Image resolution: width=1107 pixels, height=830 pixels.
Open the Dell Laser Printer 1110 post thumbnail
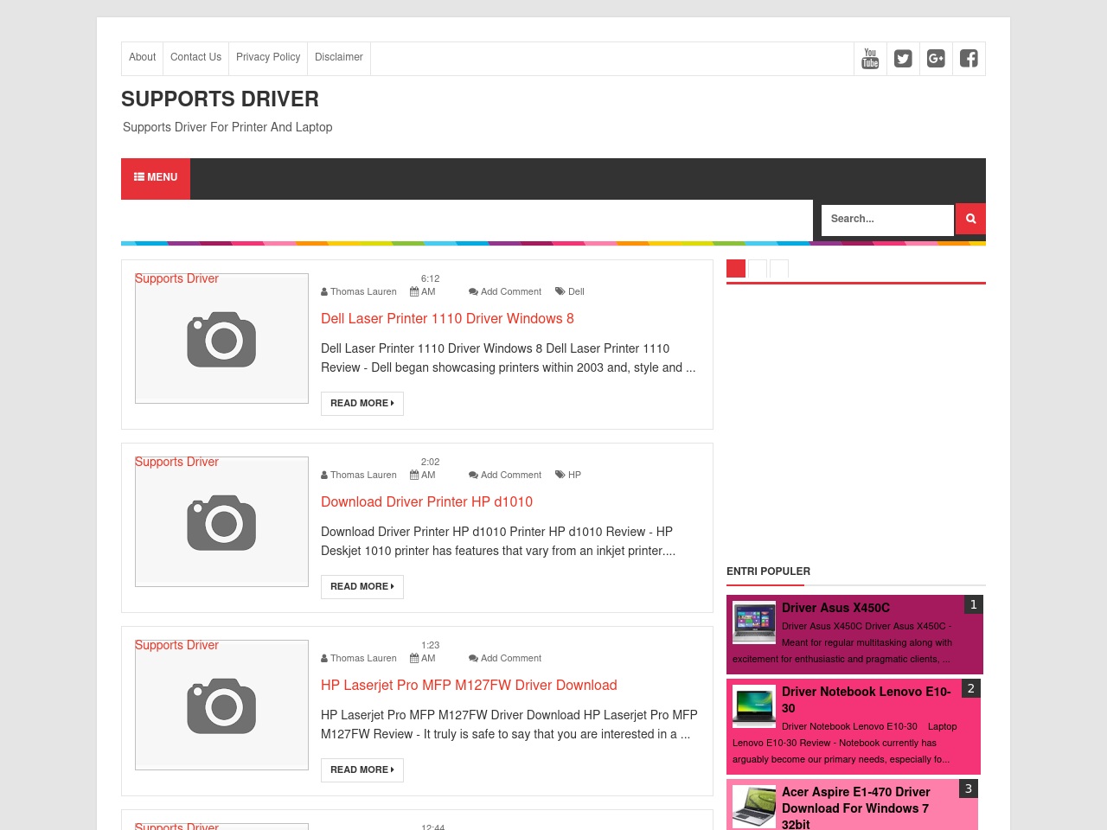pos(221,338)
